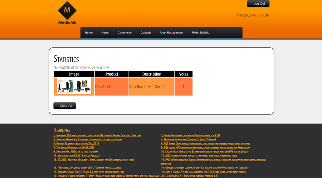The image size is (322, 178).
Task: Select the 'Xbox Bundle with Kinect' description
Action: tap(152, 87)
